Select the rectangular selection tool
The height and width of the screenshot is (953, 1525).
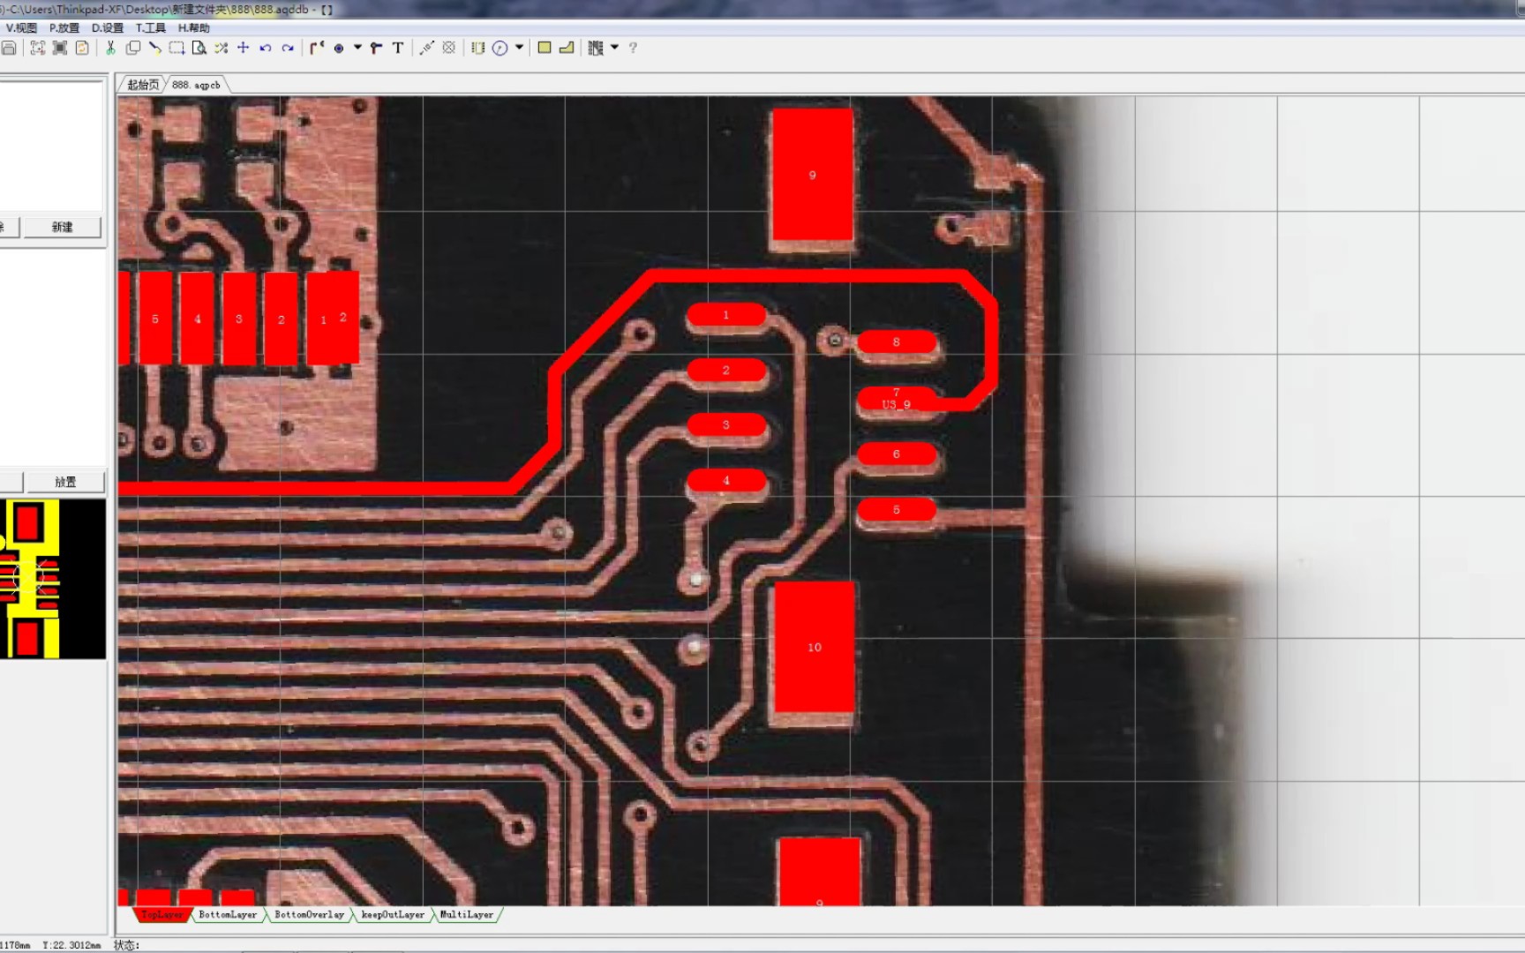coord(175,49)
